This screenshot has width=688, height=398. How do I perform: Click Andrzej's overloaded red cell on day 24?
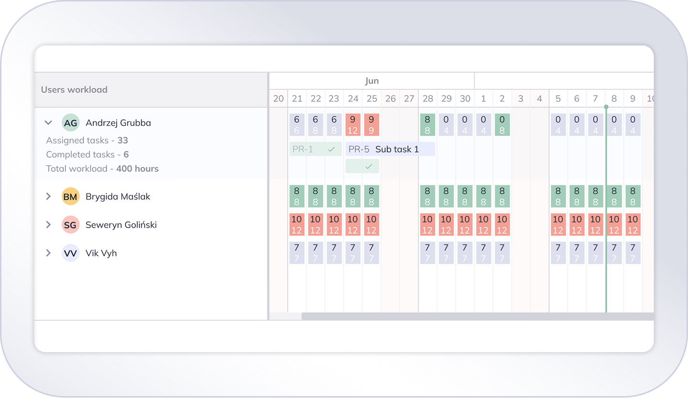(353, 125)
